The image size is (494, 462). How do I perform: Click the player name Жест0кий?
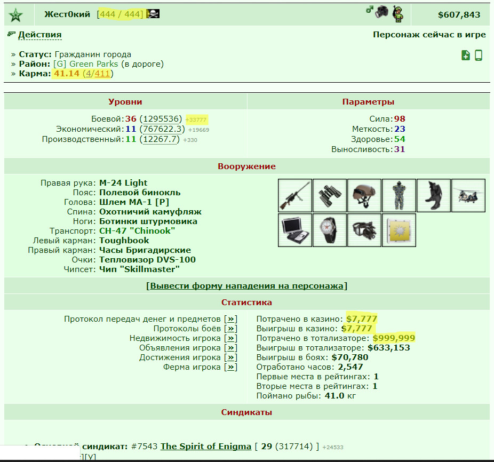pos(67,14)
